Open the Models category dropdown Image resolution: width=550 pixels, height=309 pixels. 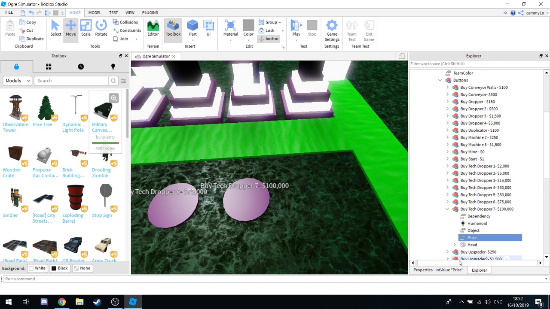coord(18,81)
